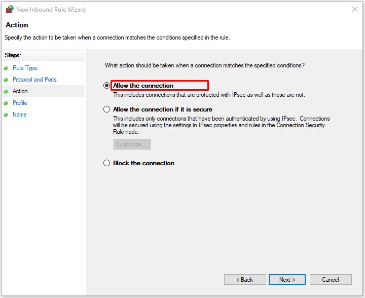Proceed with the Next button

[x=287, y=280]
